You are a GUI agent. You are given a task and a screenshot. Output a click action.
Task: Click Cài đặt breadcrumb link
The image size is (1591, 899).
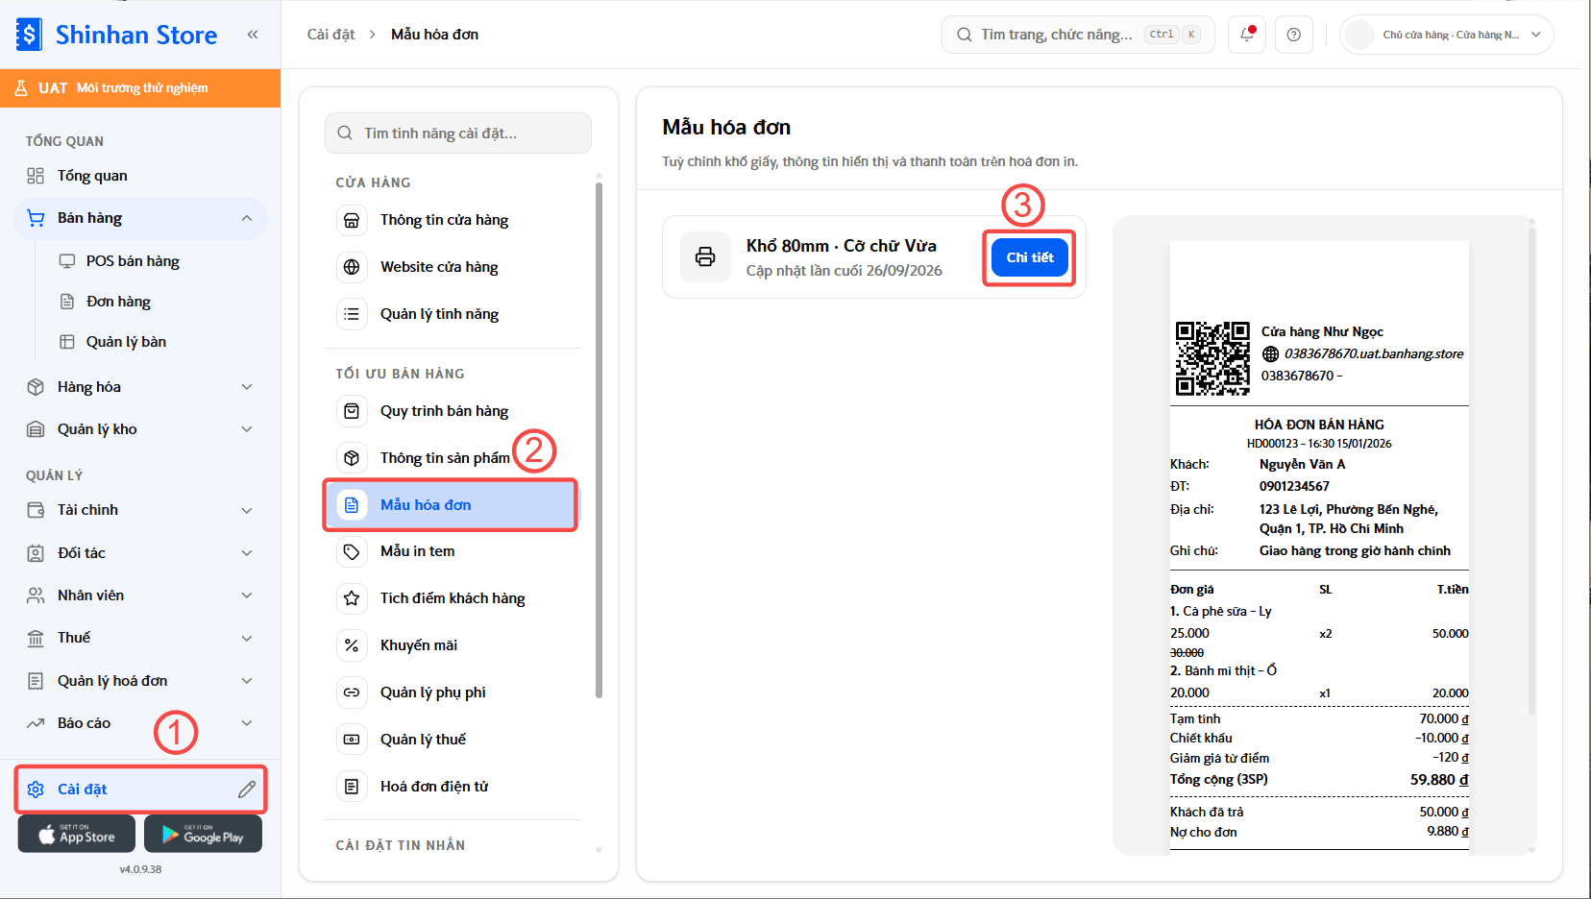(330, 35)
